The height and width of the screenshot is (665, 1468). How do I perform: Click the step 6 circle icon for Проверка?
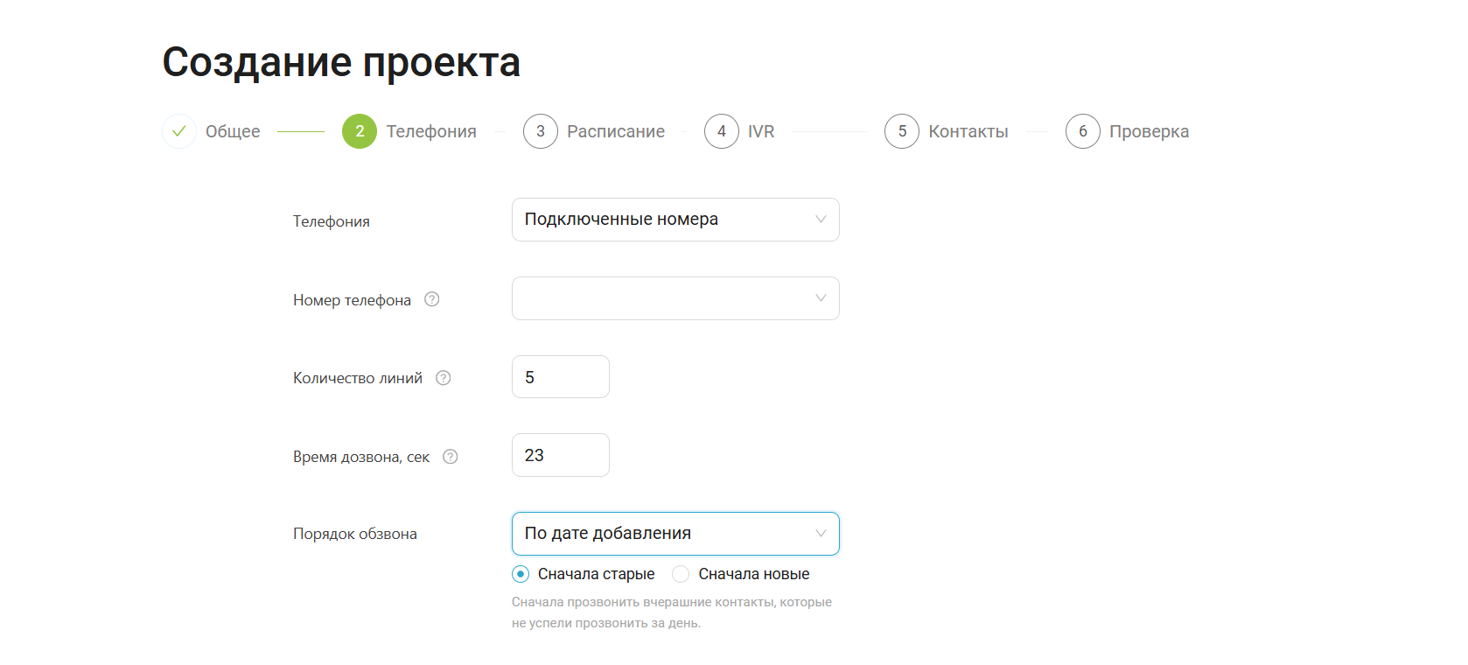[x=1083, y=131]
